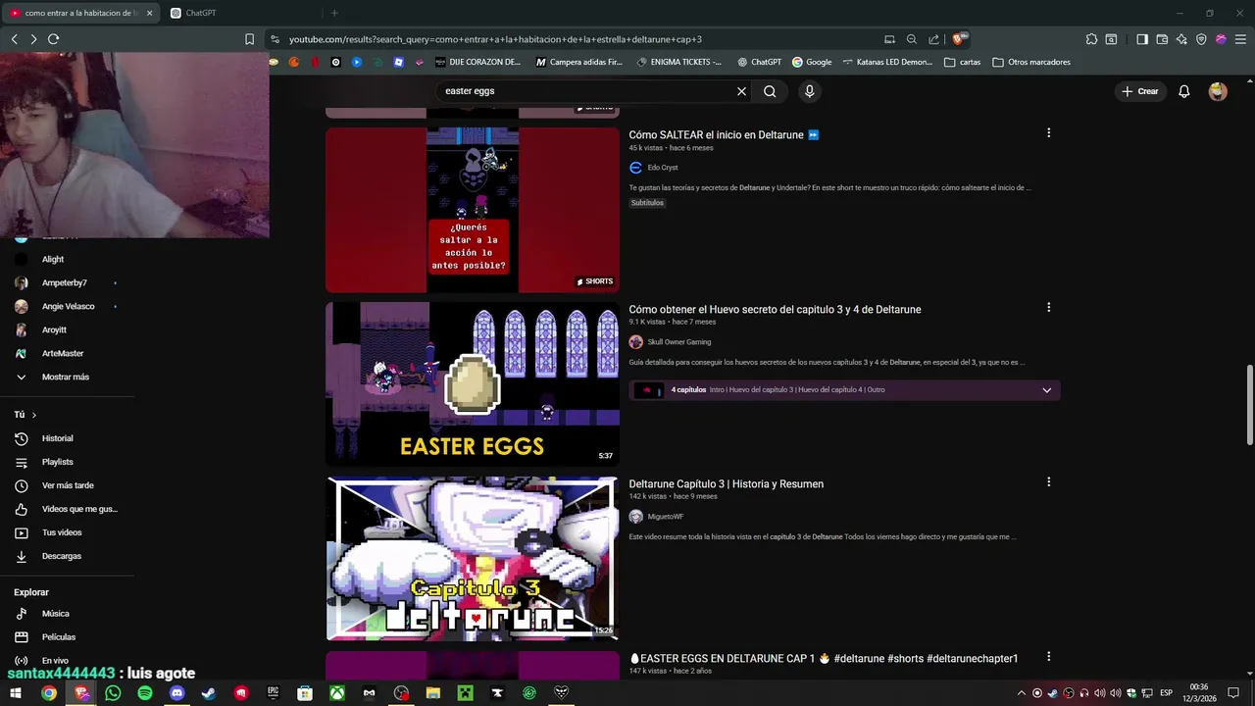Start voice search with the microphone
The width and height of the screenshot is (1255, 706).
[809, 91]
